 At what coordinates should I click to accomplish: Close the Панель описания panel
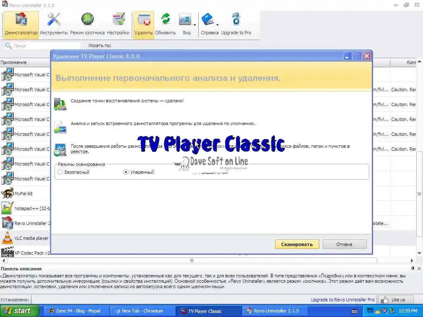click(x=419, y=268)
